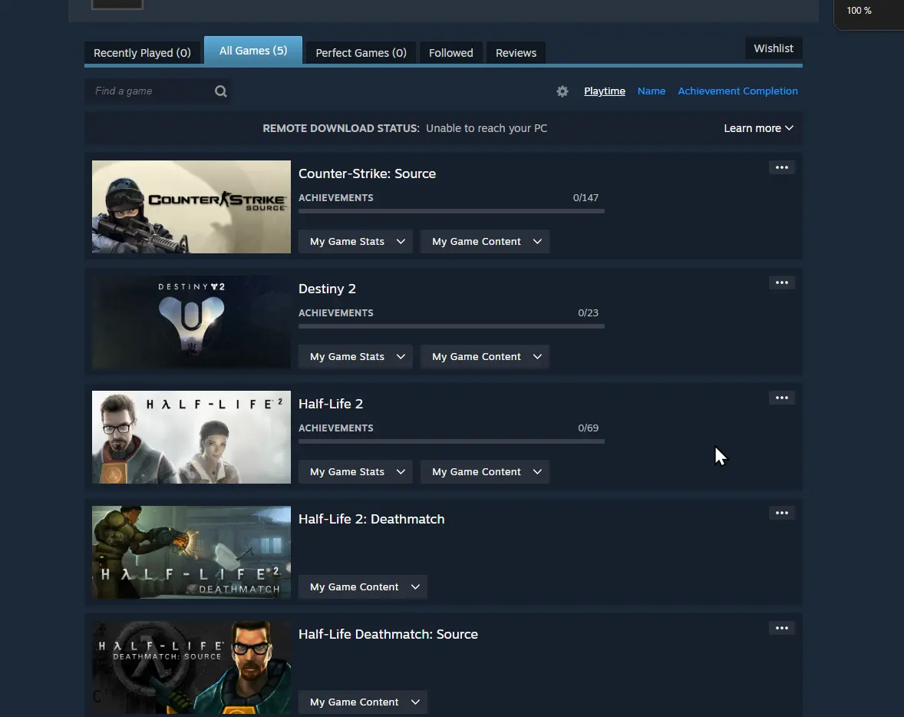
Task: Click the Counter-Strike: Source title
Action: click(367, 173)
